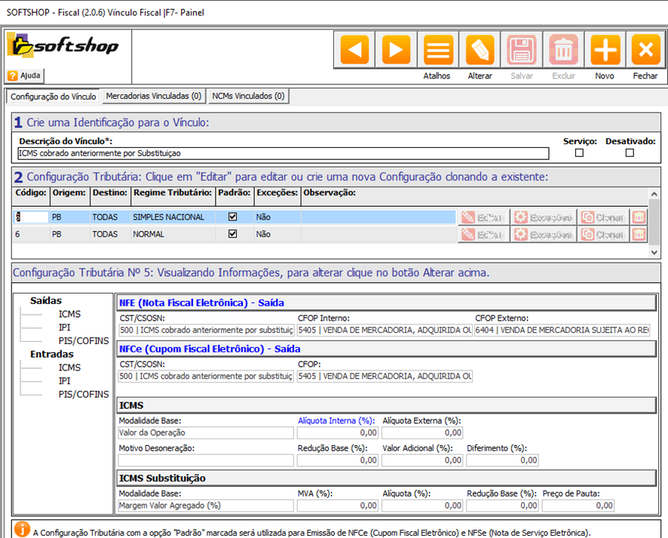This screenshot has width=668, height=538.
Task: Click the Fechar X icon
Action: (645, 51)
